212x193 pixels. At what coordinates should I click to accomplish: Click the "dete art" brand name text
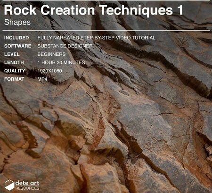pyautogui.click(x=27, y=183)
